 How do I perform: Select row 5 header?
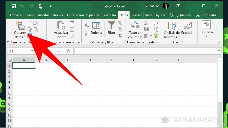pos(9,88)
